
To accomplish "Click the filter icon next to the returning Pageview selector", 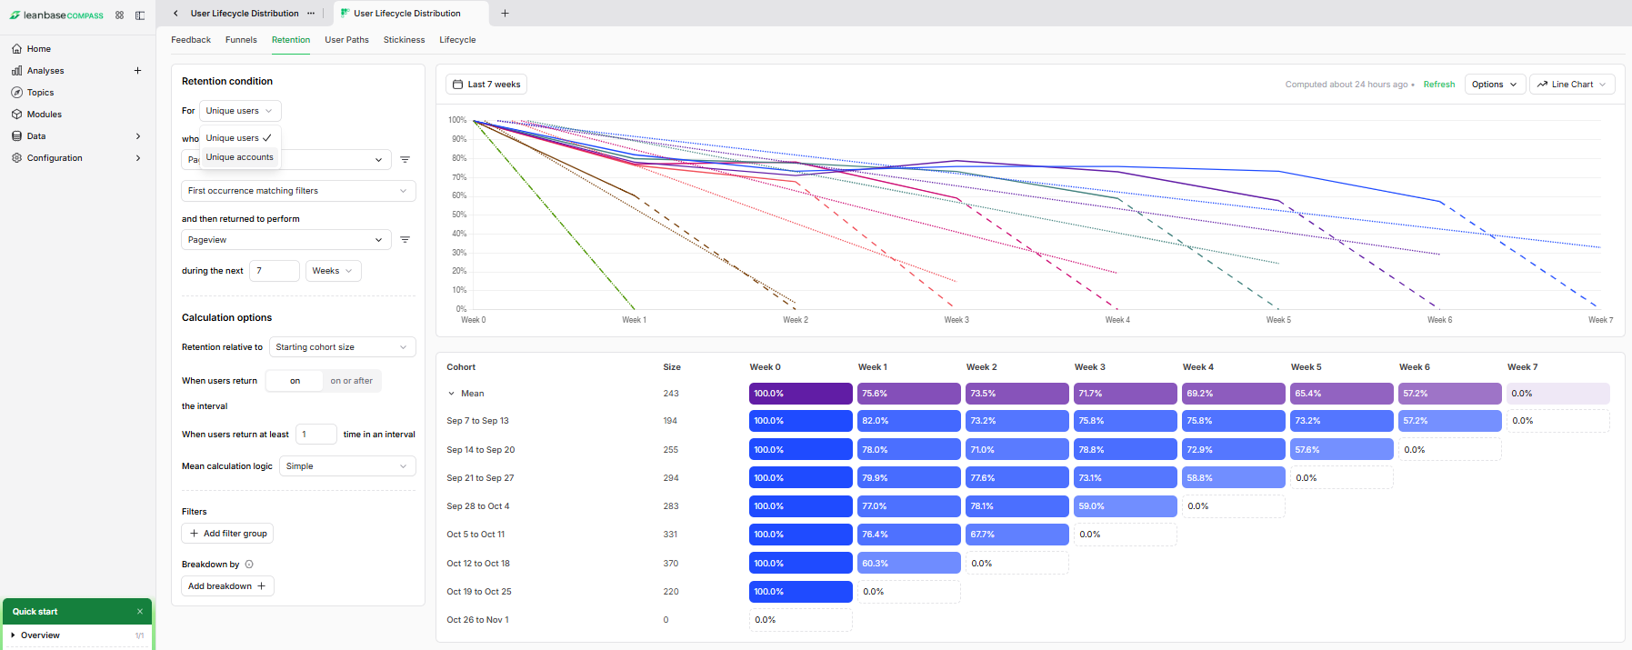I will [405, 240].
